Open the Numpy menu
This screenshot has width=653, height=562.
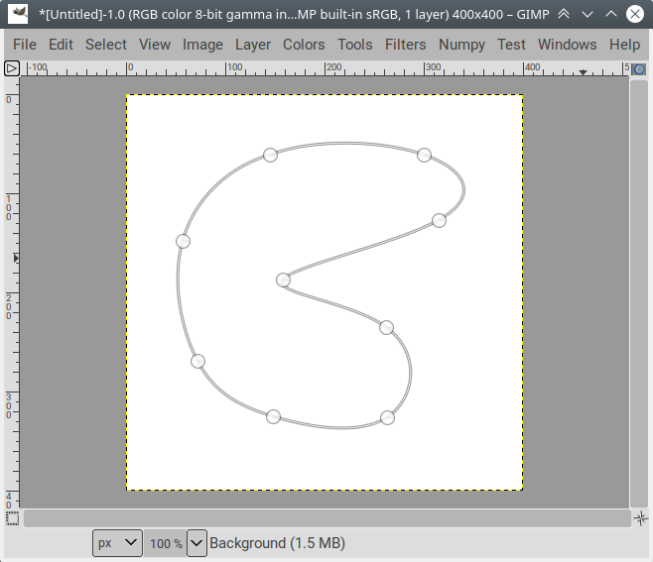tap(461, 45)
